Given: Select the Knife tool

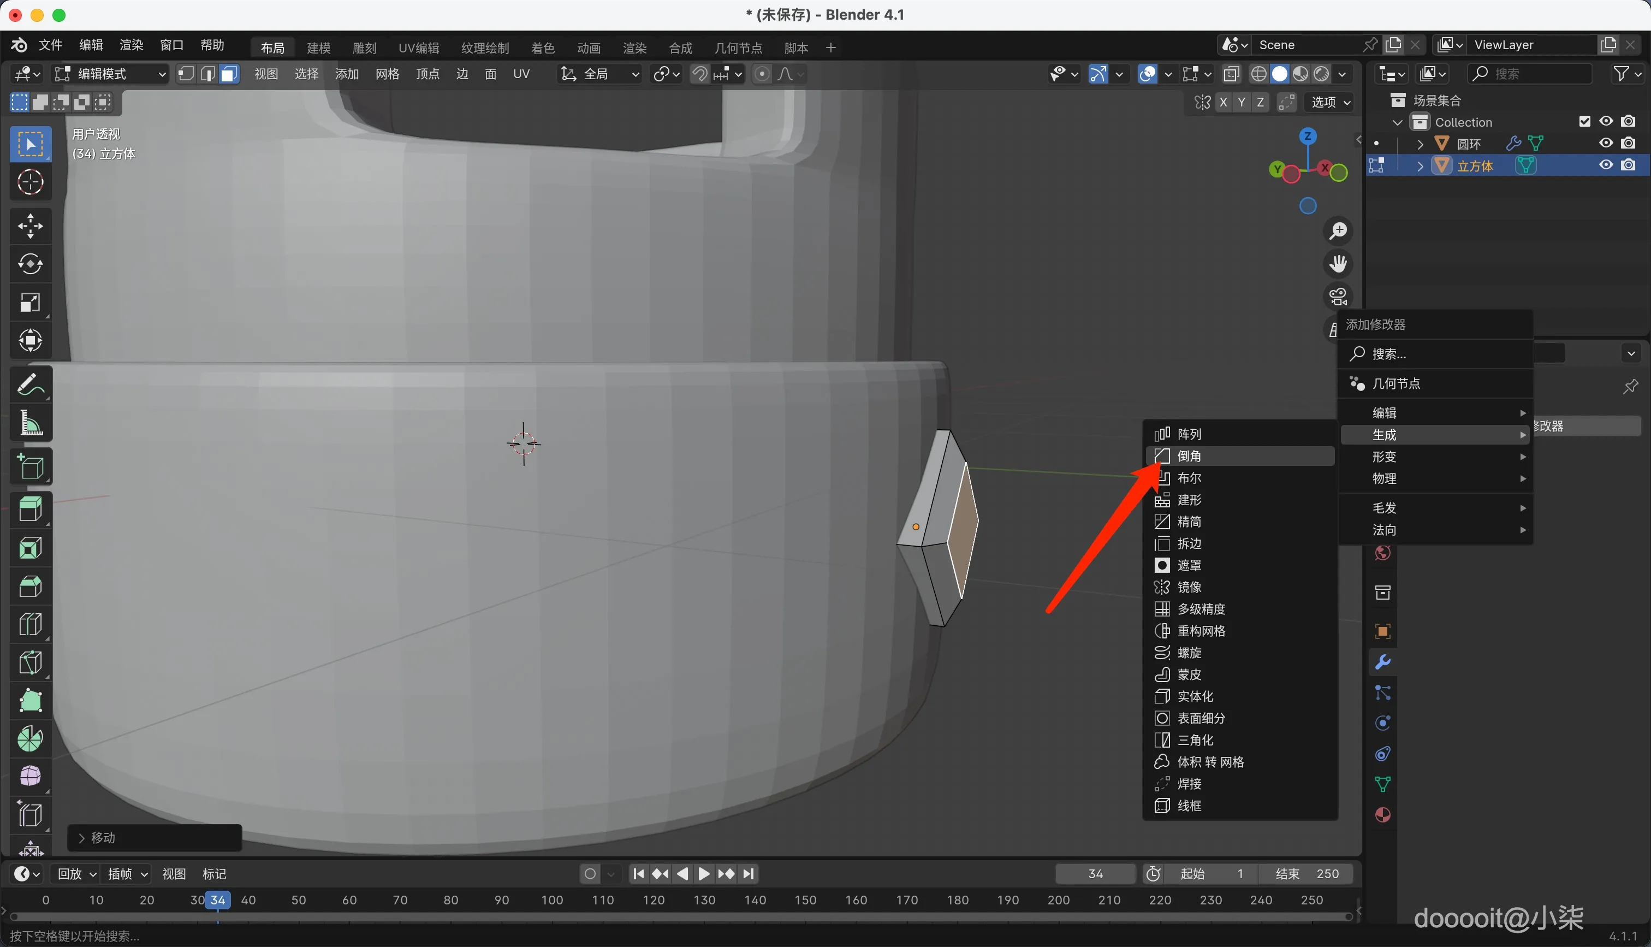Looking at the screenshot, I should [30, 663].
